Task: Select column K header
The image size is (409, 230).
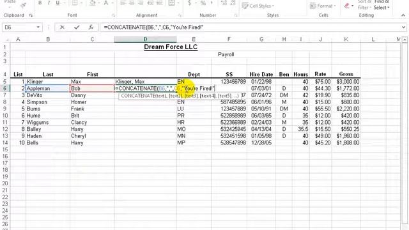Action: (x=346, y=39)
